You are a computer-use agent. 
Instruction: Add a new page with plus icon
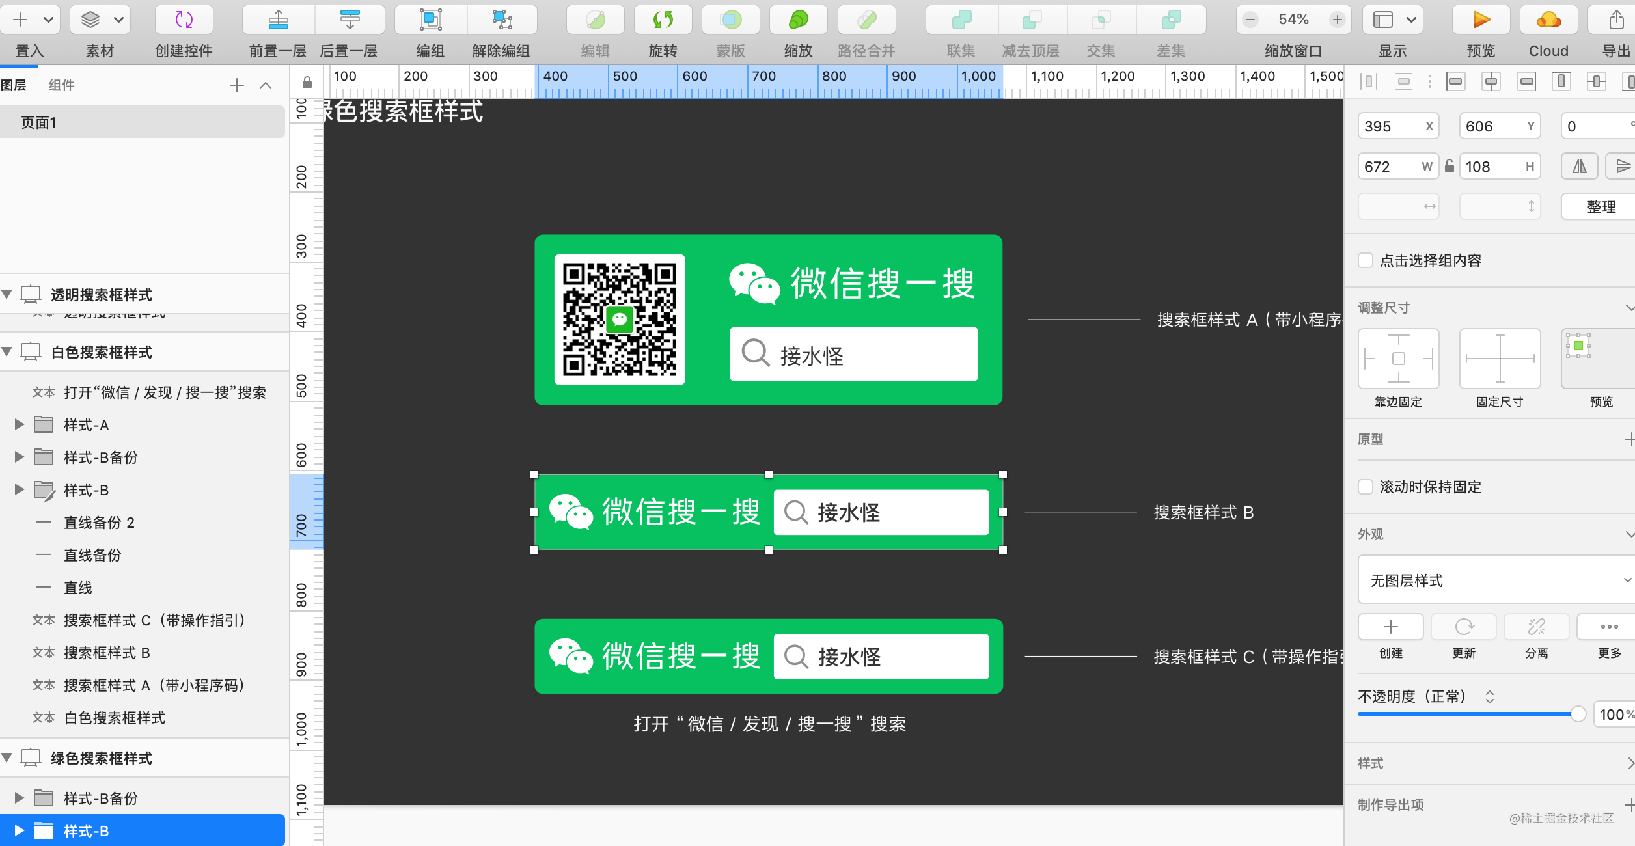[x=237, y=85]
